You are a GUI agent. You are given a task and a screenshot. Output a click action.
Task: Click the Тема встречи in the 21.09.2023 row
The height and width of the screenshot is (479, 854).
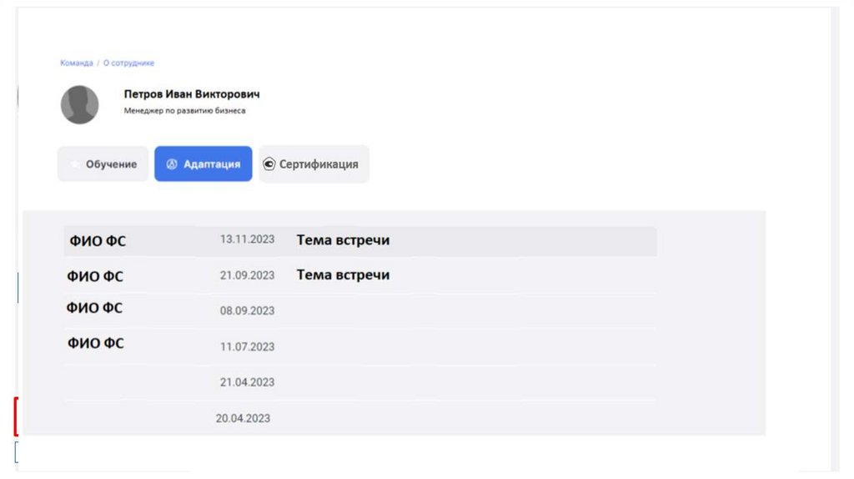[x=343, y=275]
